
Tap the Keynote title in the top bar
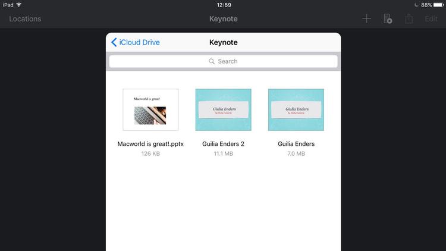223,19
